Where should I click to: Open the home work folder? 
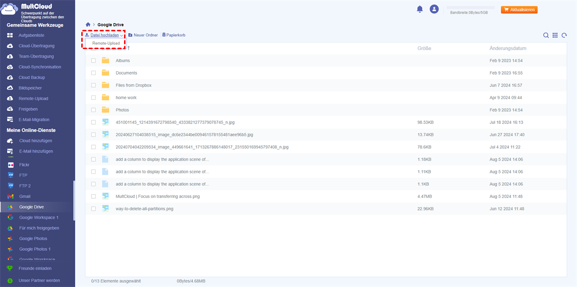click(x=126, y=98)
